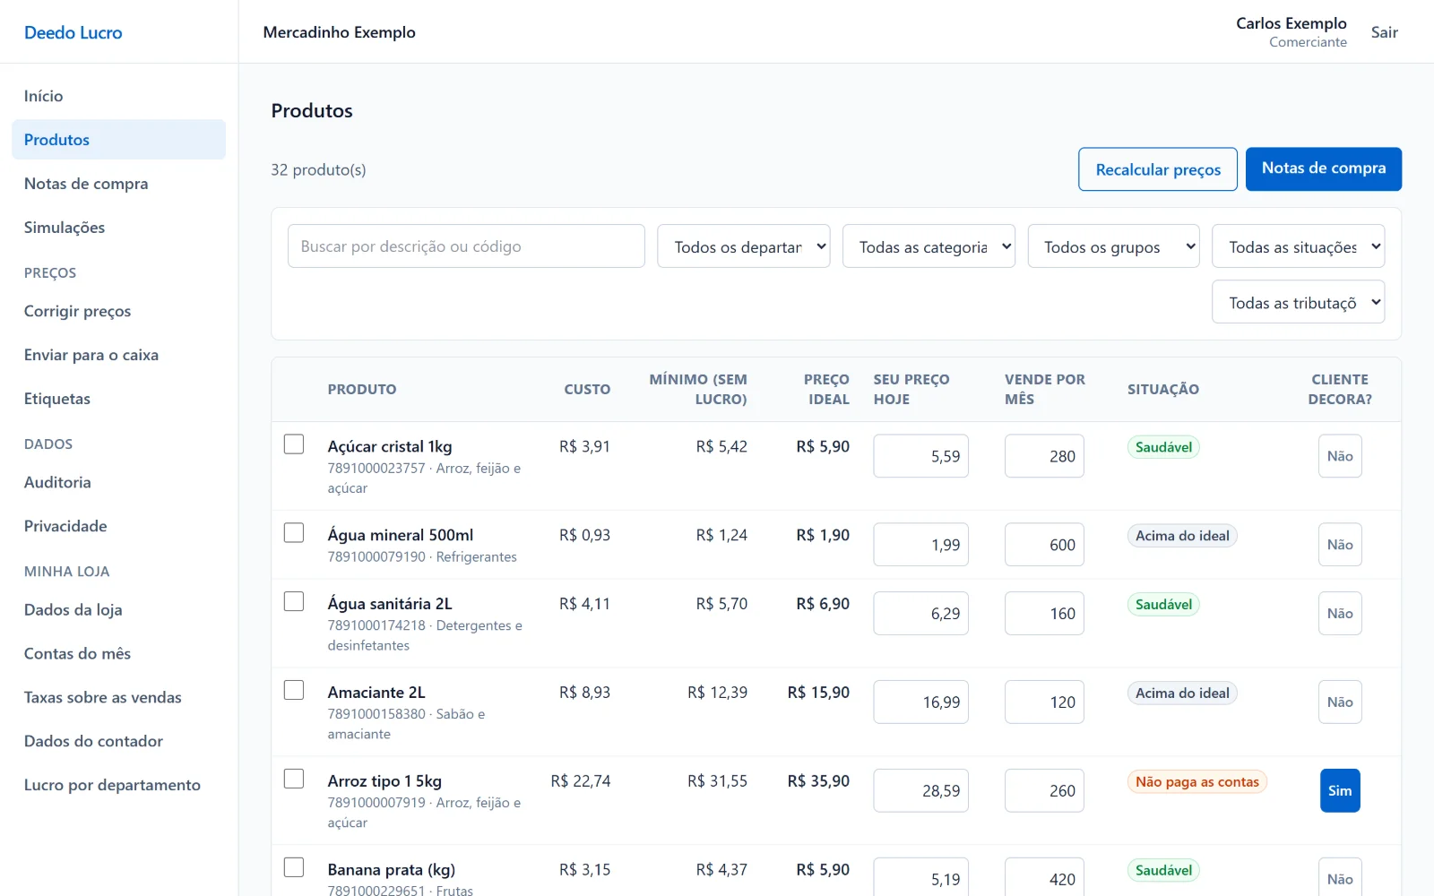Toggle Cliente decora for Açúcar cristal 1kg
This screenshot has height=896, width=1434.
(1340, 456)
